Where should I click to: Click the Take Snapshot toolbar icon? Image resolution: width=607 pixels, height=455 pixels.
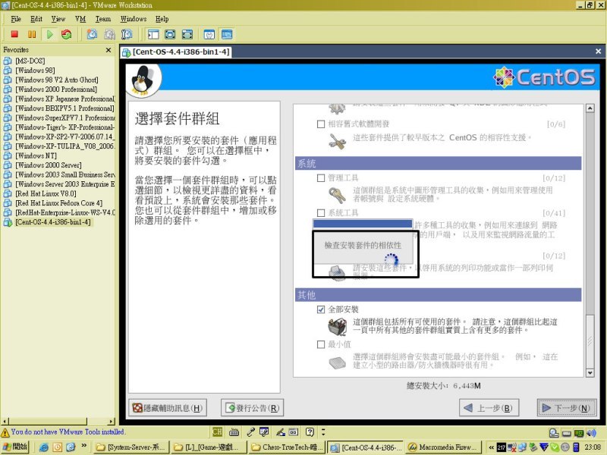[92, 34]
